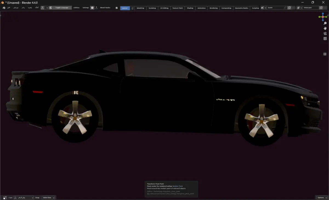Select the Layout workspace tab
Screen dimensions: 329x200
coord(125,8)
